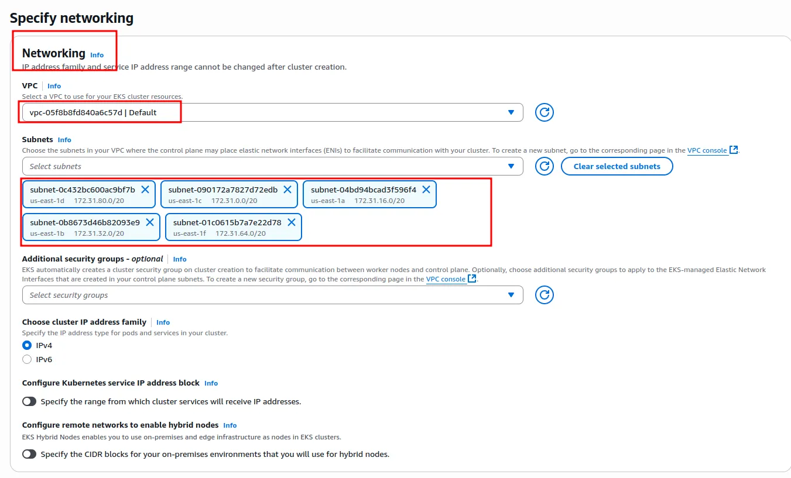This screenshot has width=791, height=478.
Task: Open Info link next to Subnets label
Action: pyautogui.click(x=64, y=140)
